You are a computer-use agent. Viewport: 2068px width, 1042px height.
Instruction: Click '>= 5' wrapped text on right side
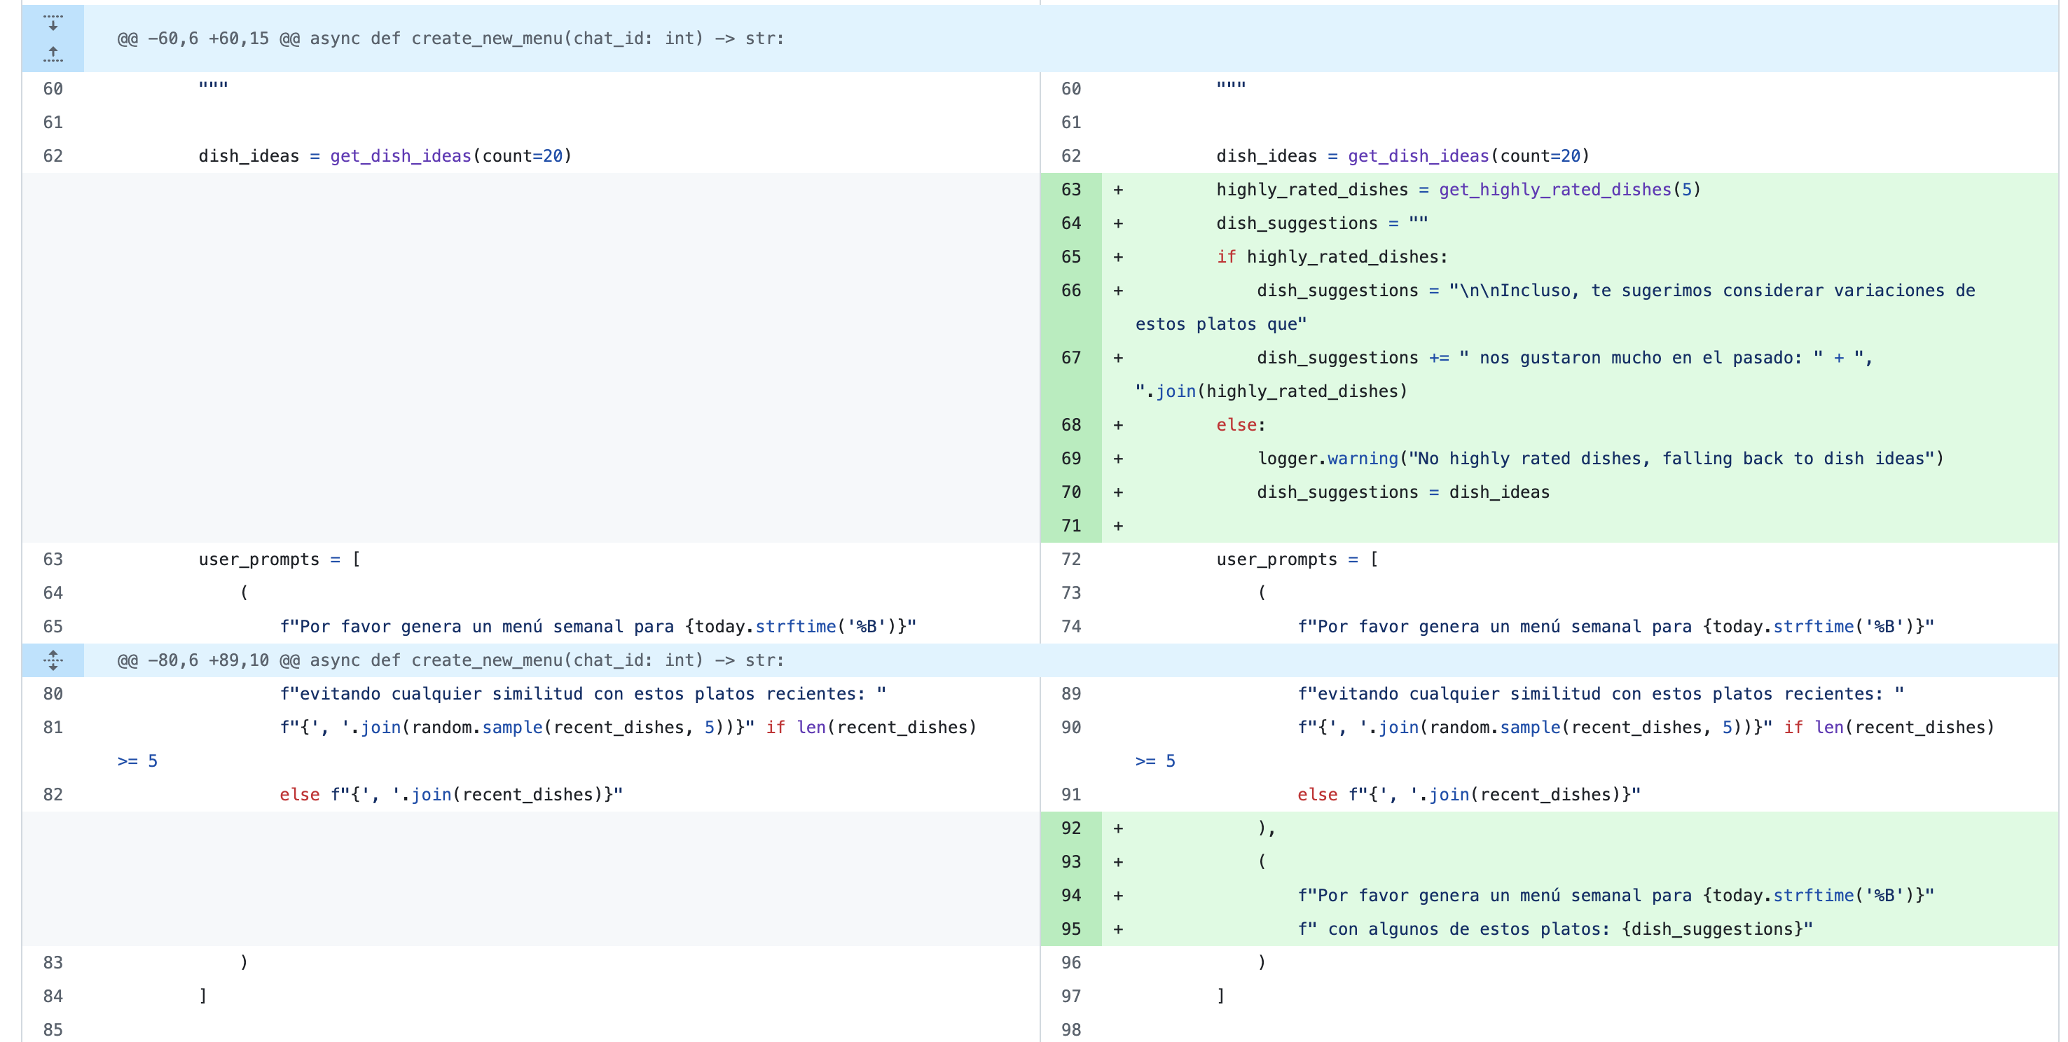pos(1155,761)
